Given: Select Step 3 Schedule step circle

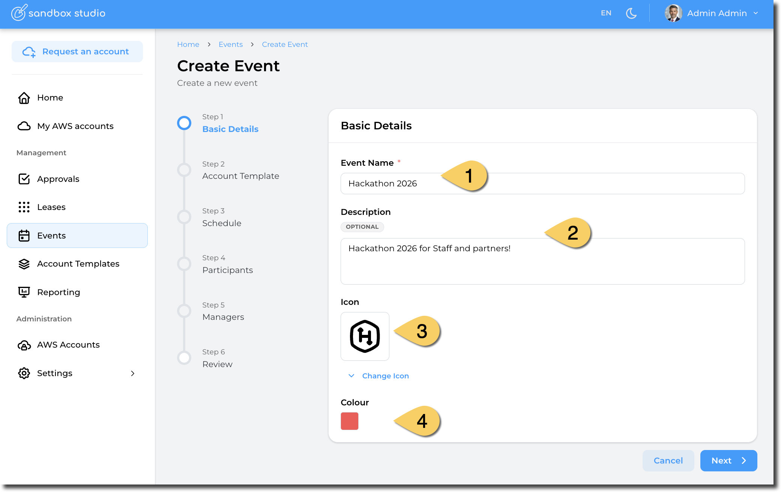Looking at the screenshot, I should (184, 217).
